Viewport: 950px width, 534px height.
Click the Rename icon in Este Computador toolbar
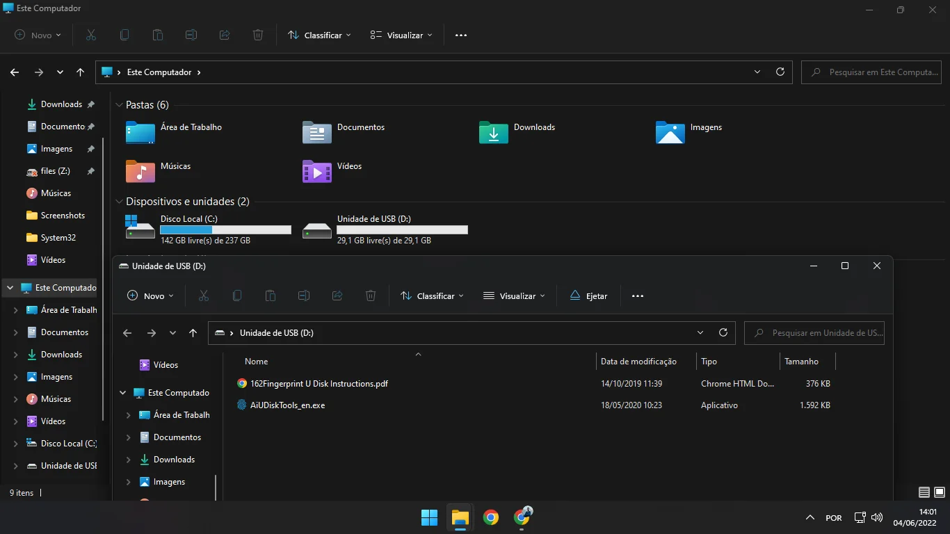point(191,35)
